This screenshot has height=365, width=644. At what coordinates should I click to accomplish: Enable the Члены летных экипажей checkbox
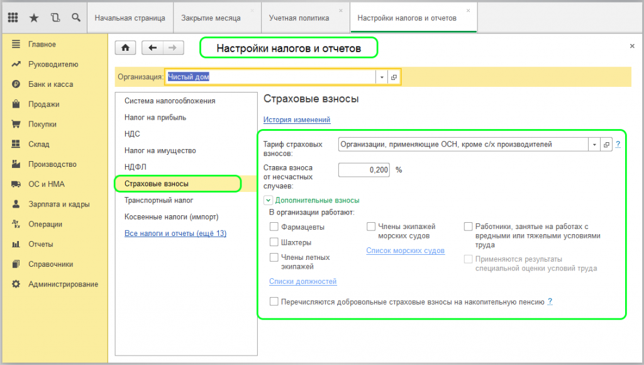(x=274, y=257)
